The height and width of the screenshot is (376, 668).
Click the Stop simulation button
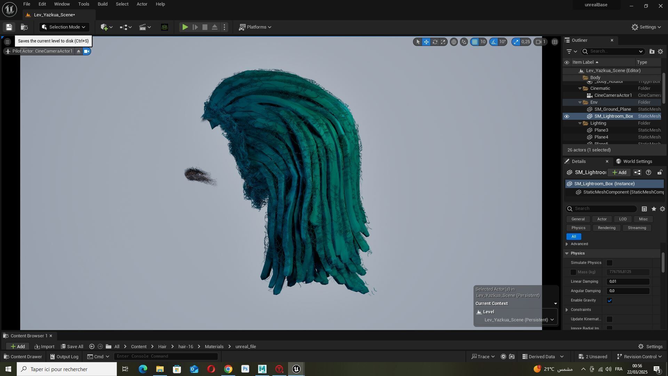click(205, 27)
